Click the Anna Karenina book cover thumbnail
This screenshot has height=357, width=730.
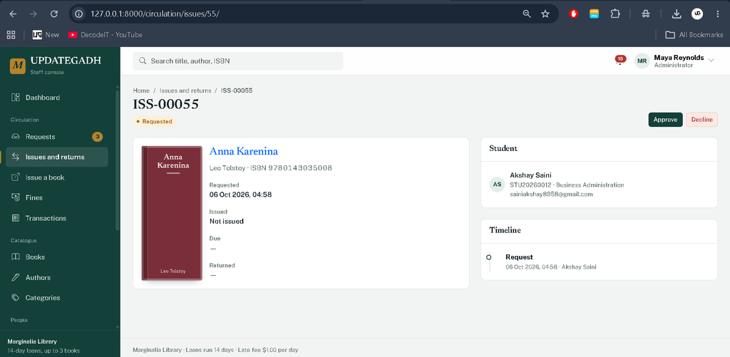172,213
